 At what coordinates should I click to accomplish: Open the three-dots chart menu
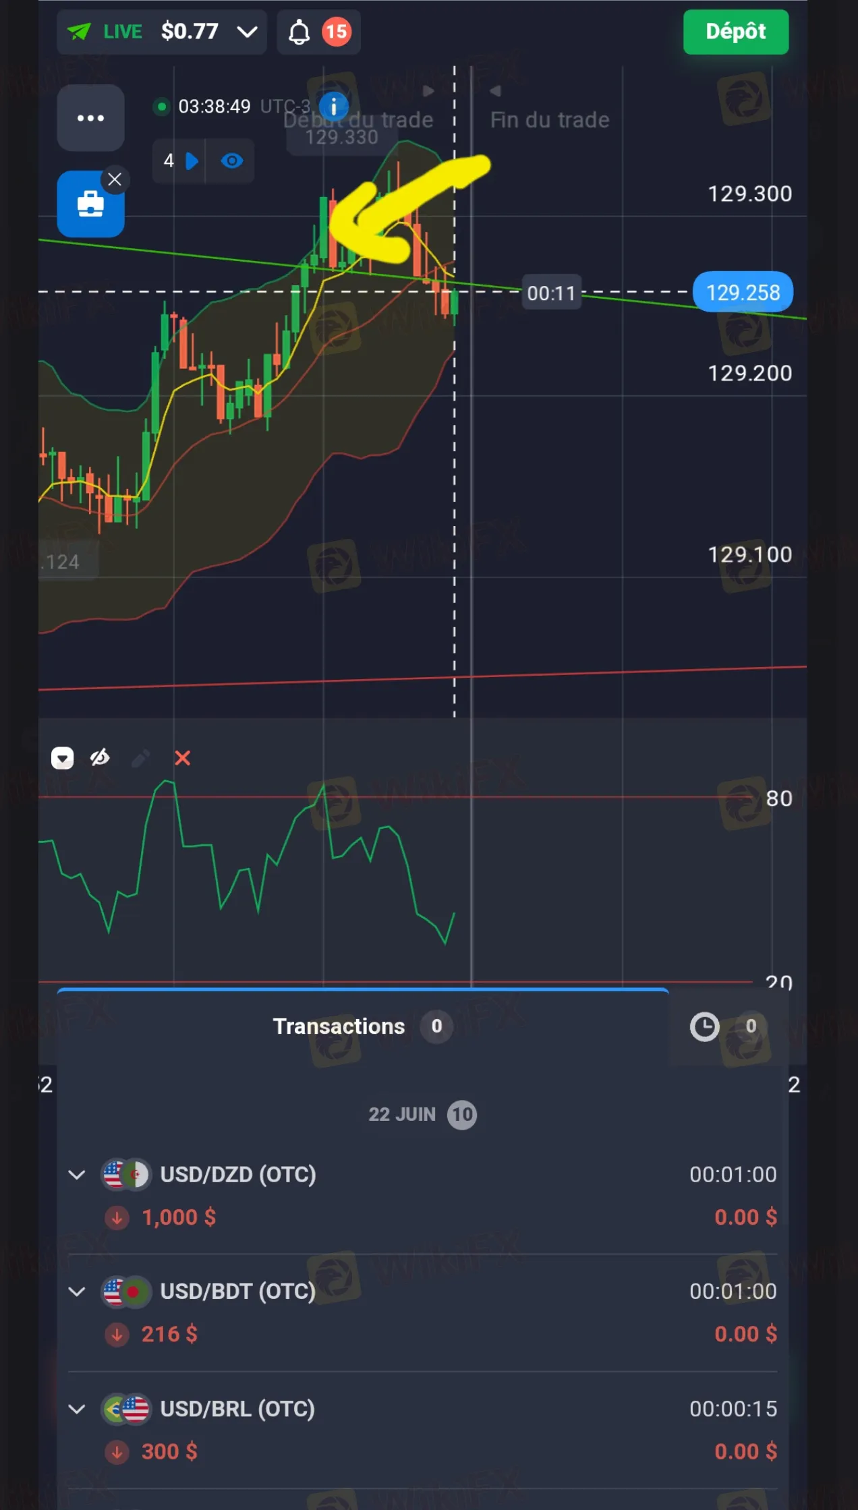(90, 119)
